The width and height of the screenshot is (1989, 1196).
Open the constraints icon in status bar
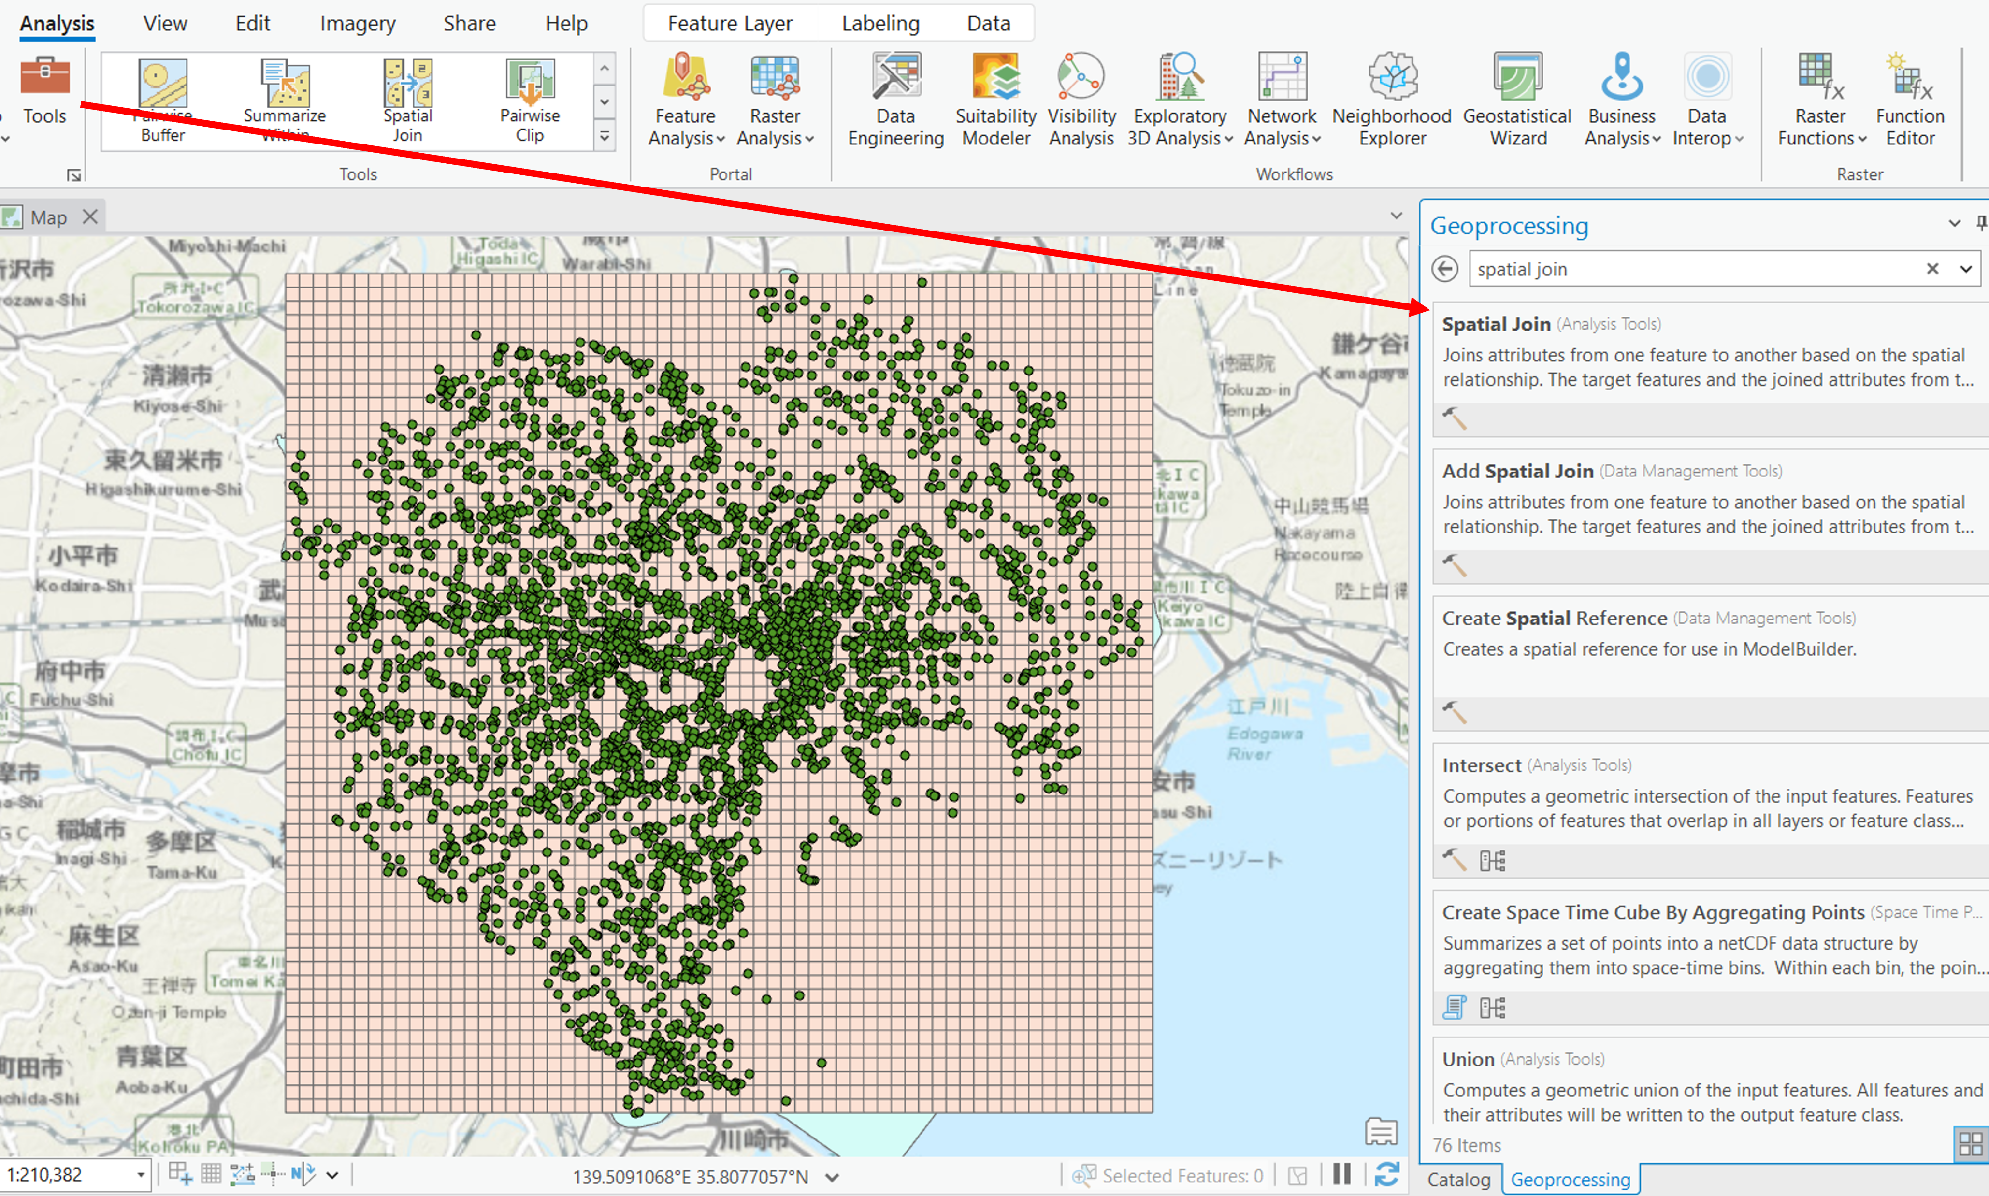point(242,1174)
